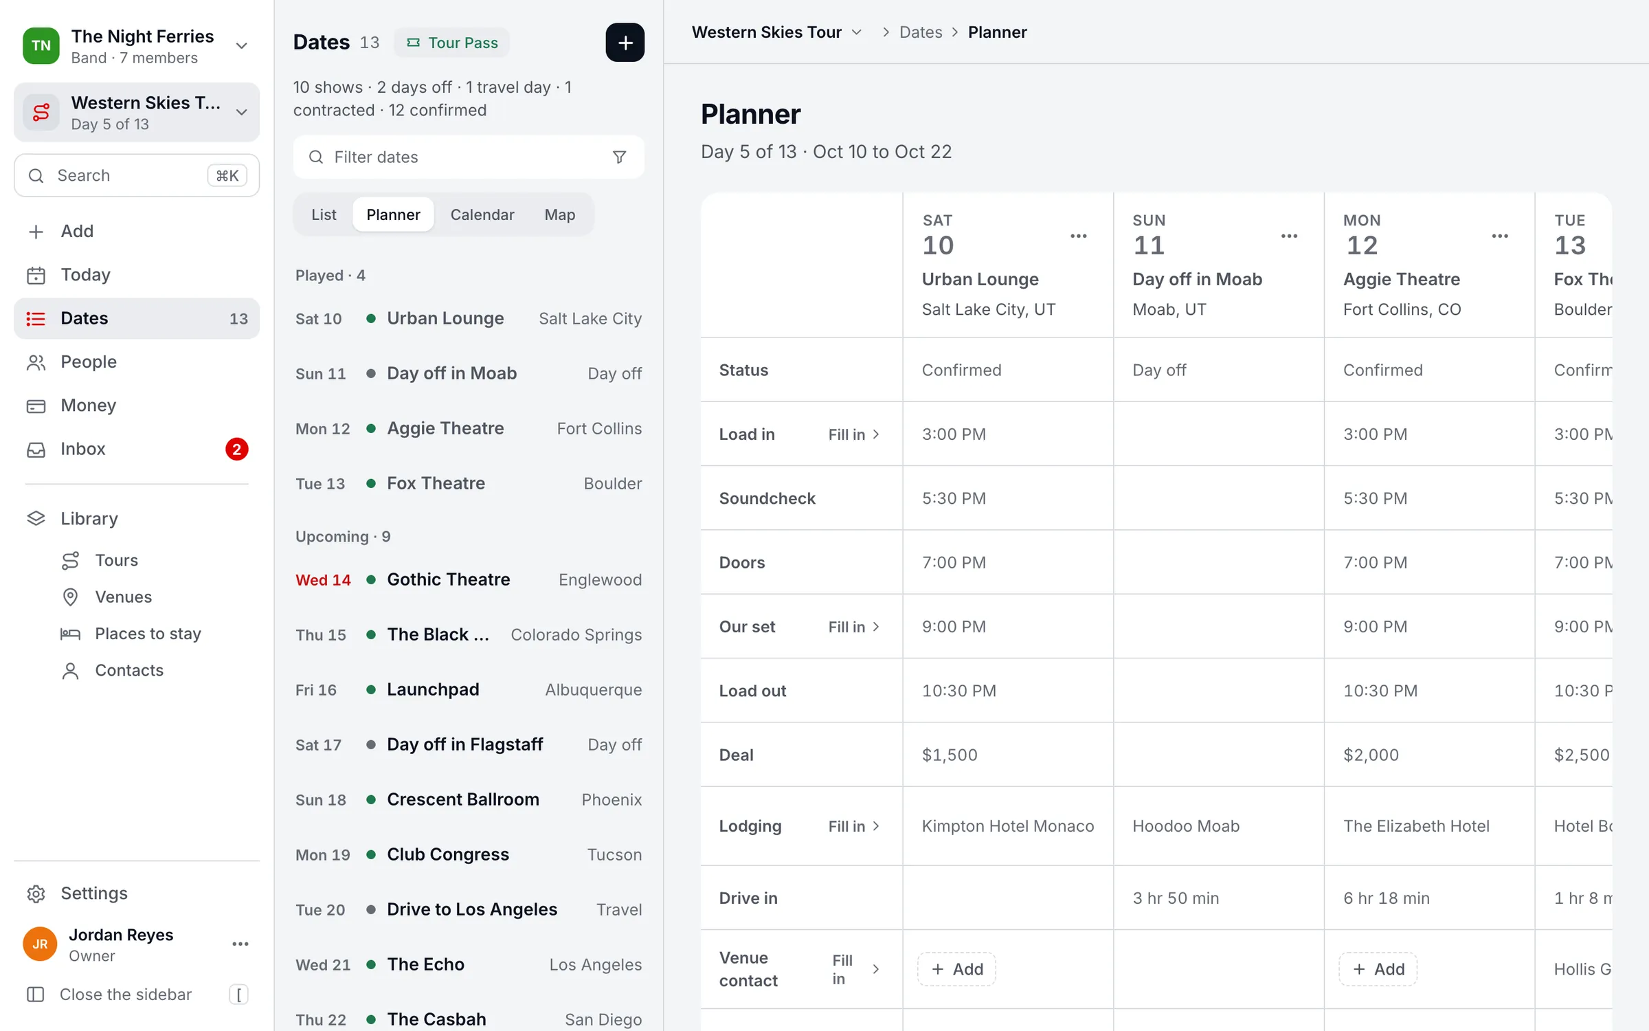Add a venue contact for Aggie Theatre

pyautogui.click(x=1378, y=969)
